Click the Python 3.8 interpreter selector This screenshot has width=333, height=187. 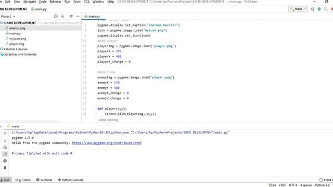(x=322, y=185)
